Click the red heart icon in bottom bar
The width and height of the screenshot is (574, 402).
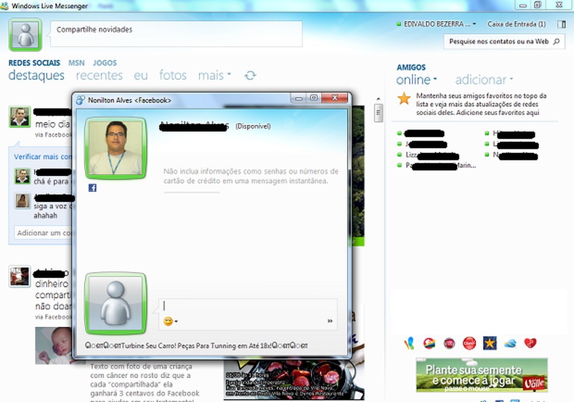click(x=530, y=344)
